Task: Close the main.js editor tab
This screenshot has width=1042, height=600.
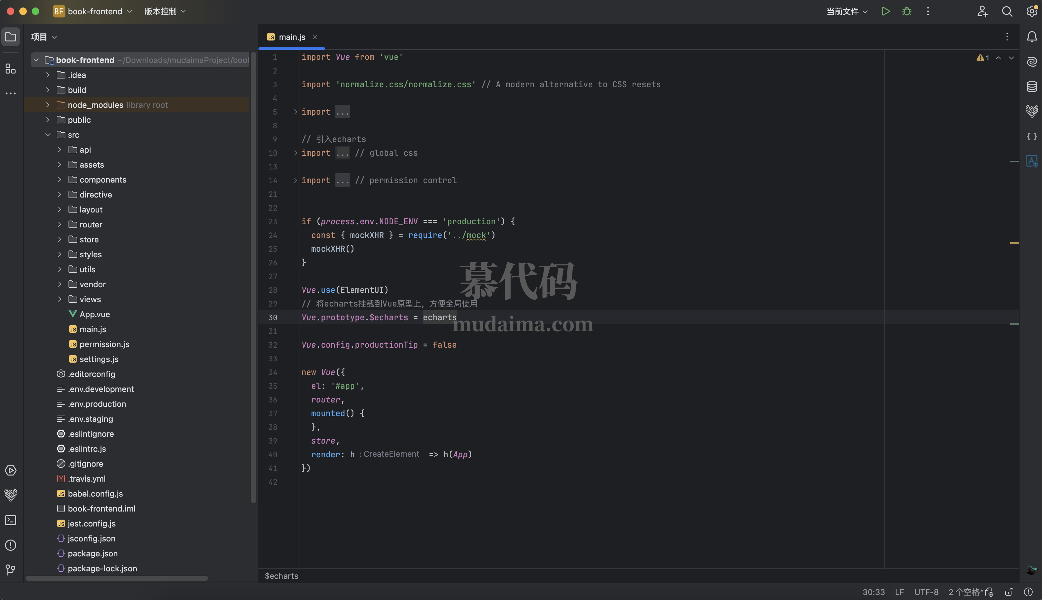Action: 315,37
